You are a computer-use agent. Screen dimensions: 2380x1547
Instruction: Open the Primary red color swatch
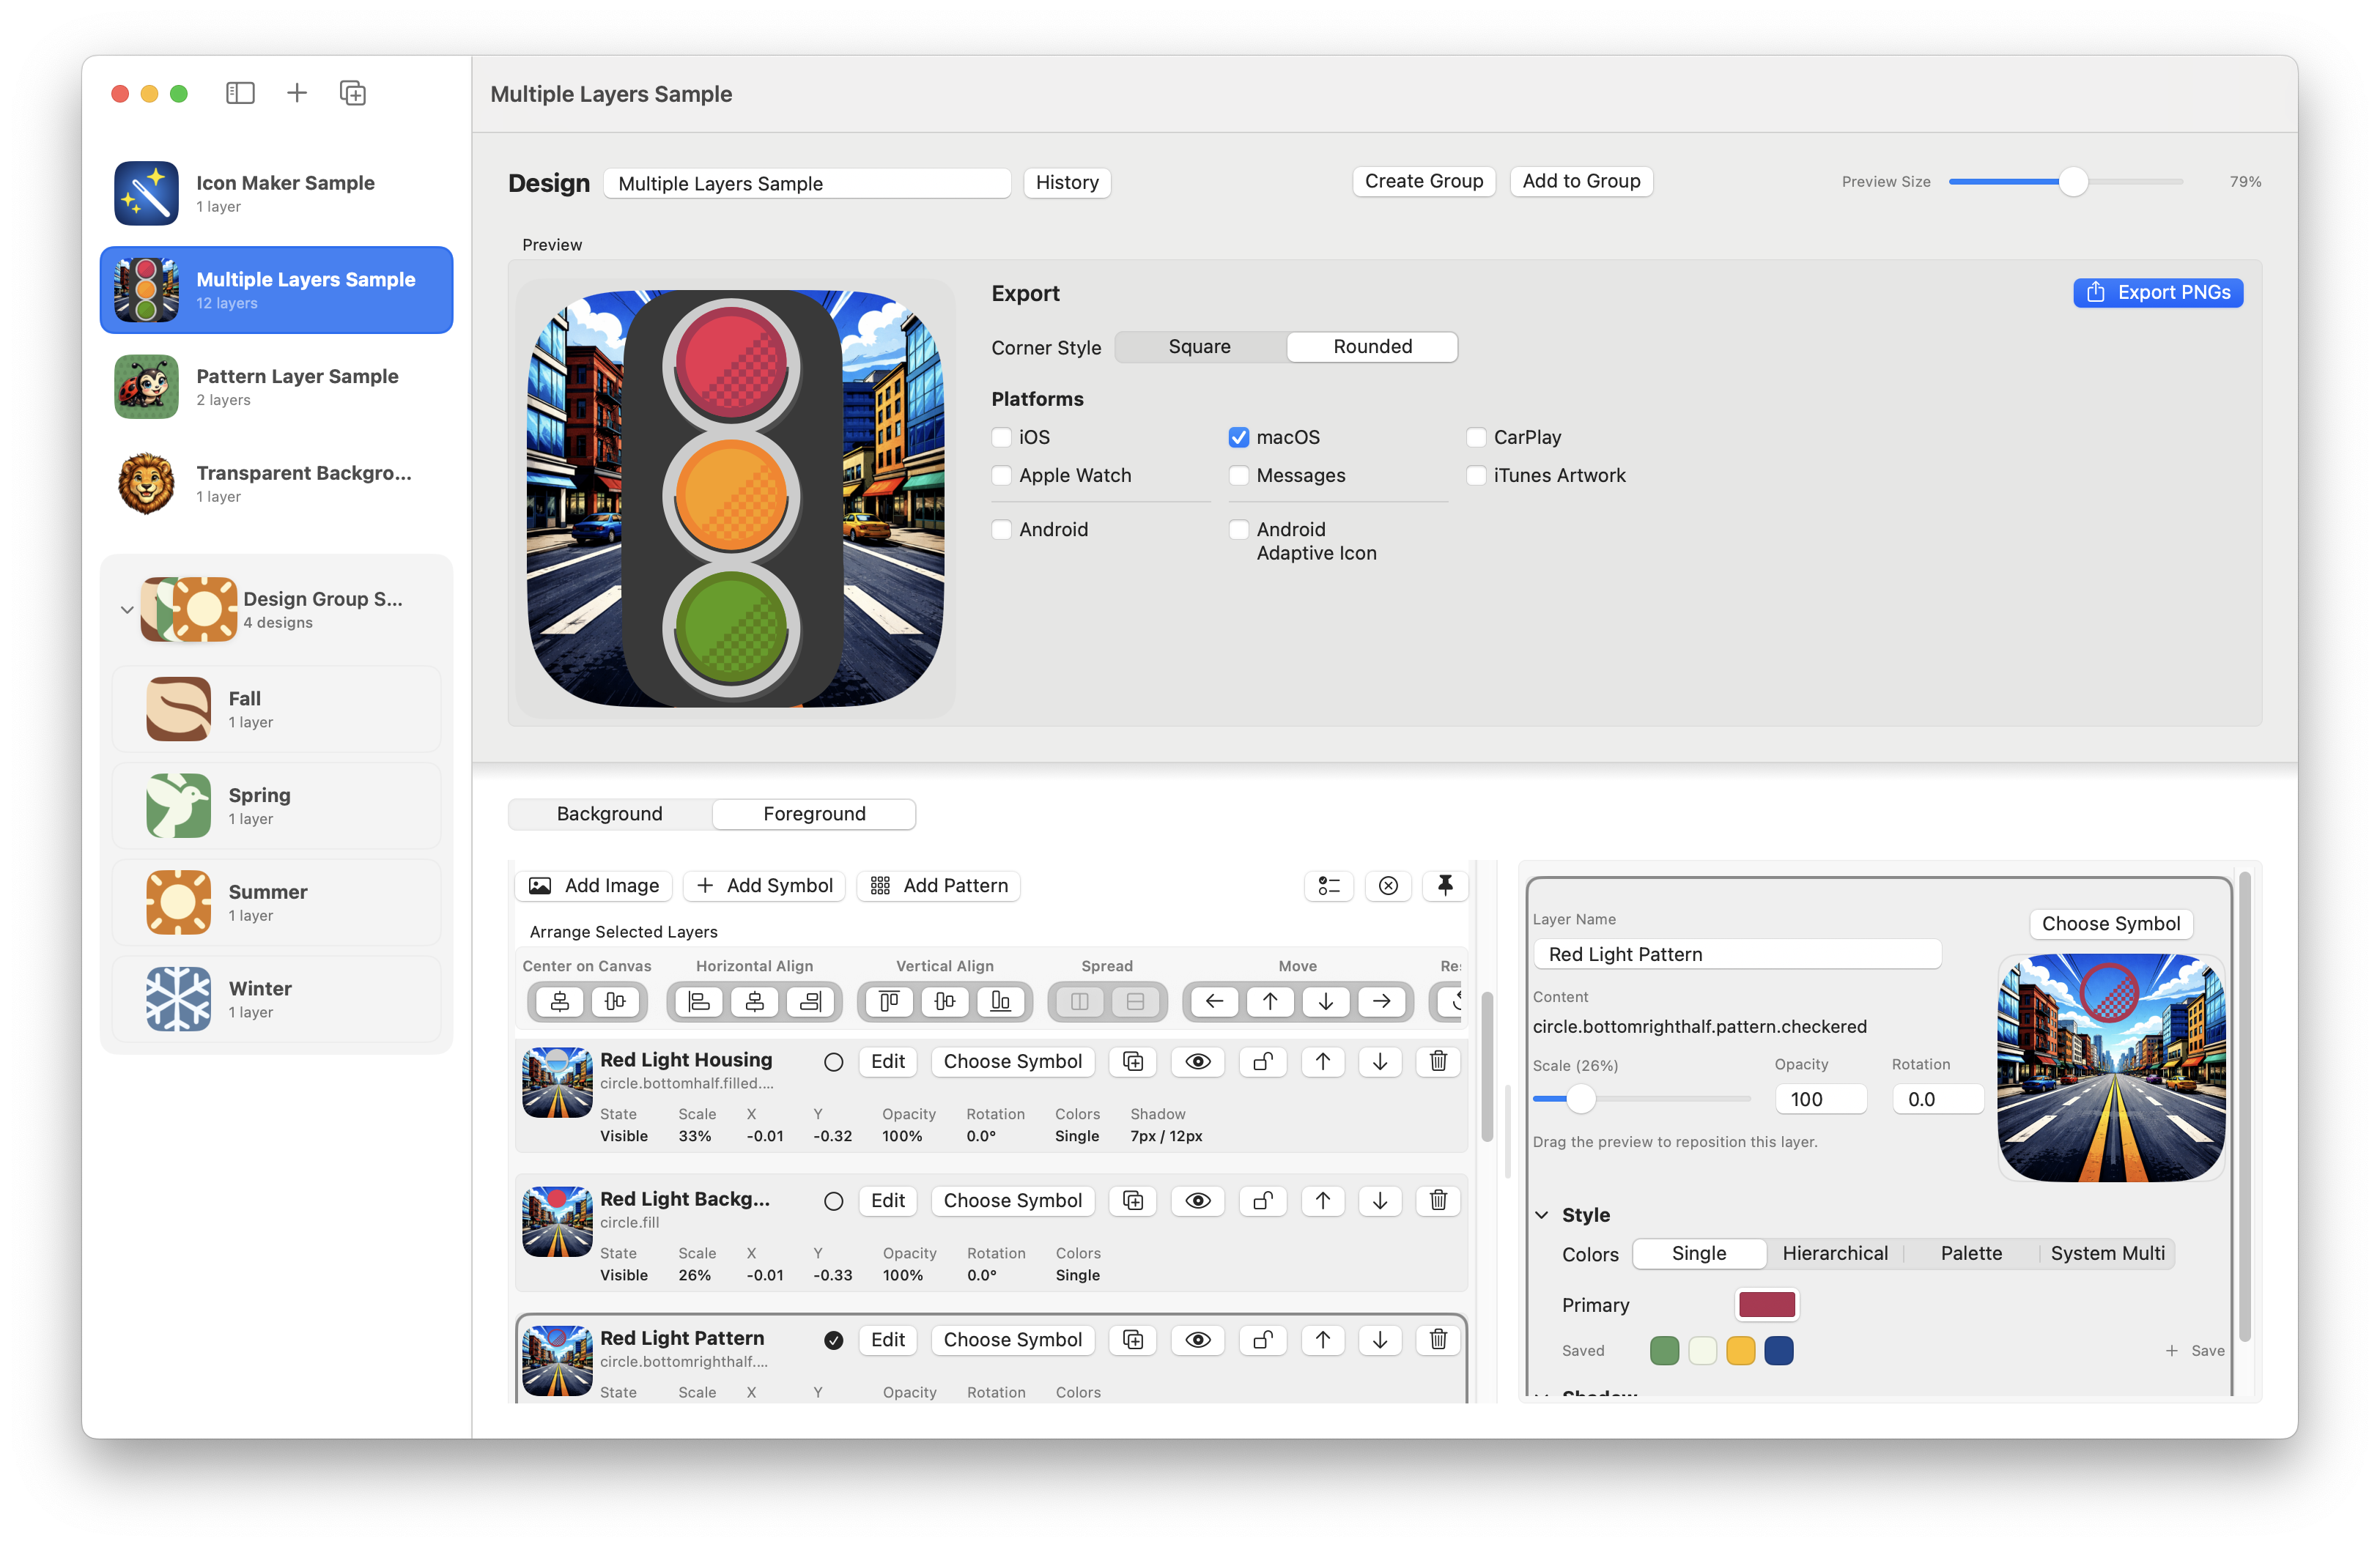[x=1767, y=1304]
